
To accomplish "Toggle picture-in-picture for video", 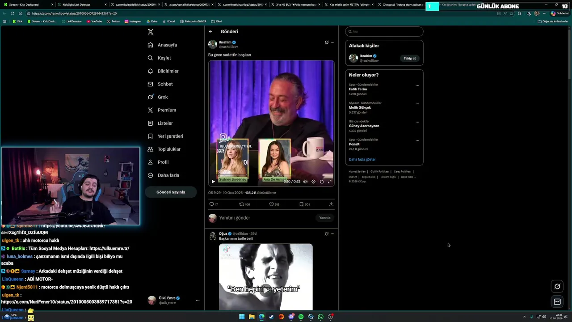I will tap(321, 182).
